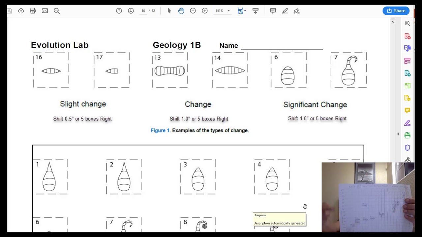Open the yellow page-with-note tool in sidebar
Viewport: 422px width, 237px height.
[x=407, y=98]
